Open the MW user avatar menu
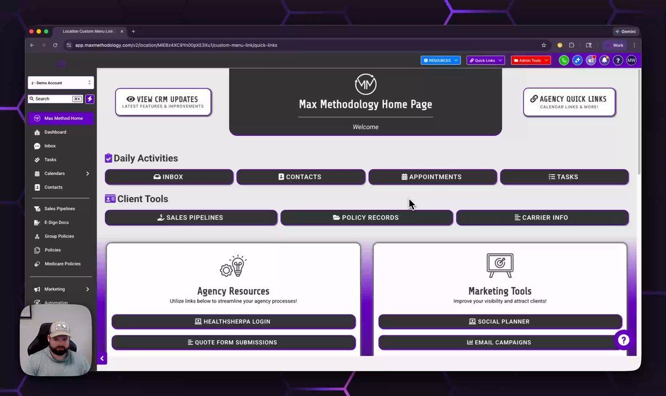666x396 pixels. coord(631,61)
